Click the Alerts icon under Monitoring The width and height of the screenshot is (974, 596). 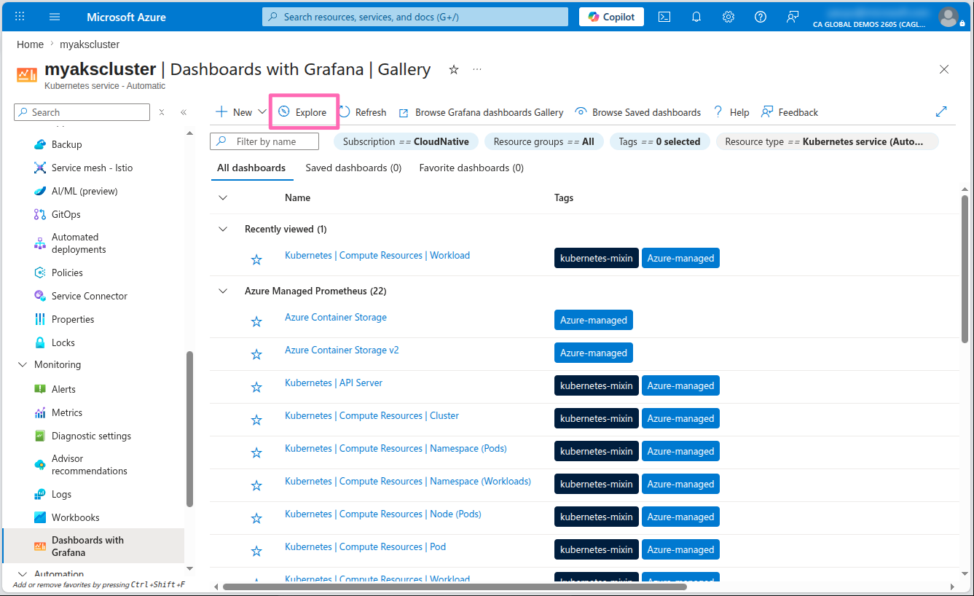point(40,389)
